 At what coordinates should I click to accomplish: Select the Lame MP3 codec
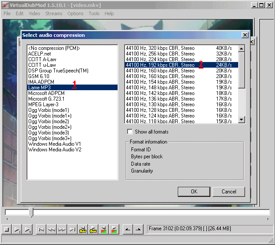pos(72,87)
